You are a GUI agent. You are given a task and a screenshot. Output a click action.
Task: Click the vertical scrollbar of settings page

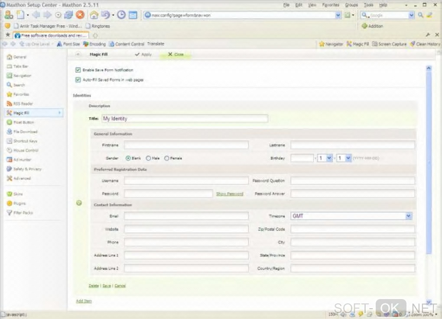(429, 162)
